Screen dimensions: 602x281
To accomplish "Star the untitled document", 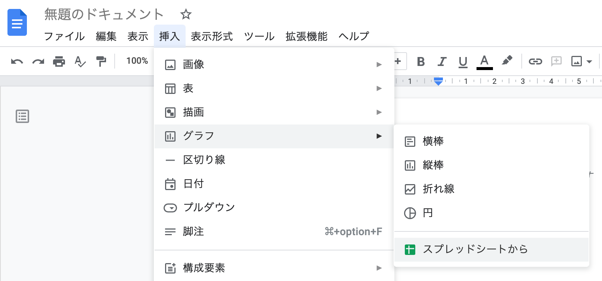I will point(186,15).
